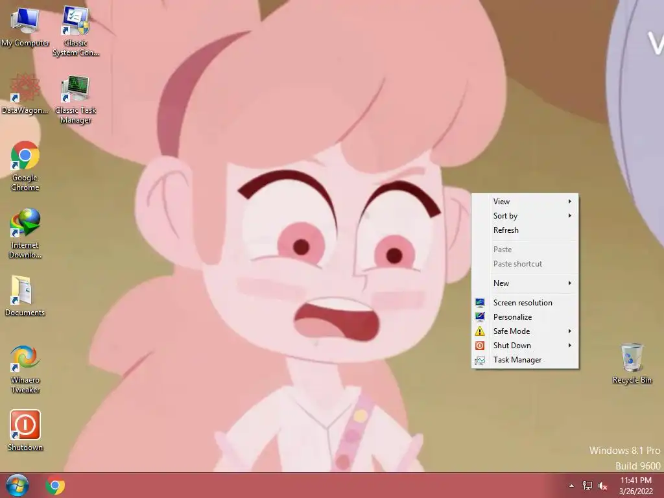Viewport: 664px width, 498px height.
Task: Click the Shut Down power icon
Action: pyautogui.click(x=480, y=346)
